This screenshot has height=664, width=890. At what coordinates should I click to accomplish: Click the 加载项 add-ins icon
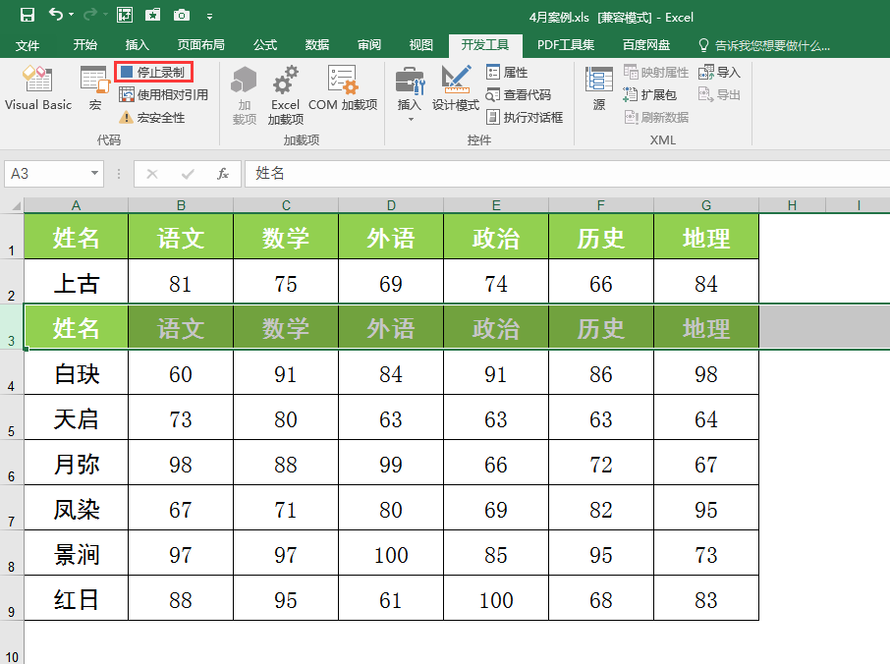(244, 94)
